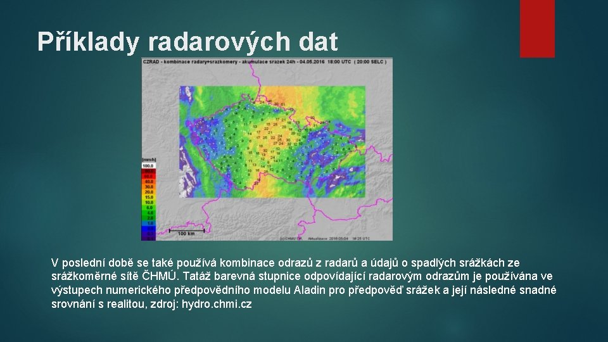Click the CZRAD header line of the map
Image resolution: width=608 pixels, height=342 pixels.
click(x=265, y=61)
